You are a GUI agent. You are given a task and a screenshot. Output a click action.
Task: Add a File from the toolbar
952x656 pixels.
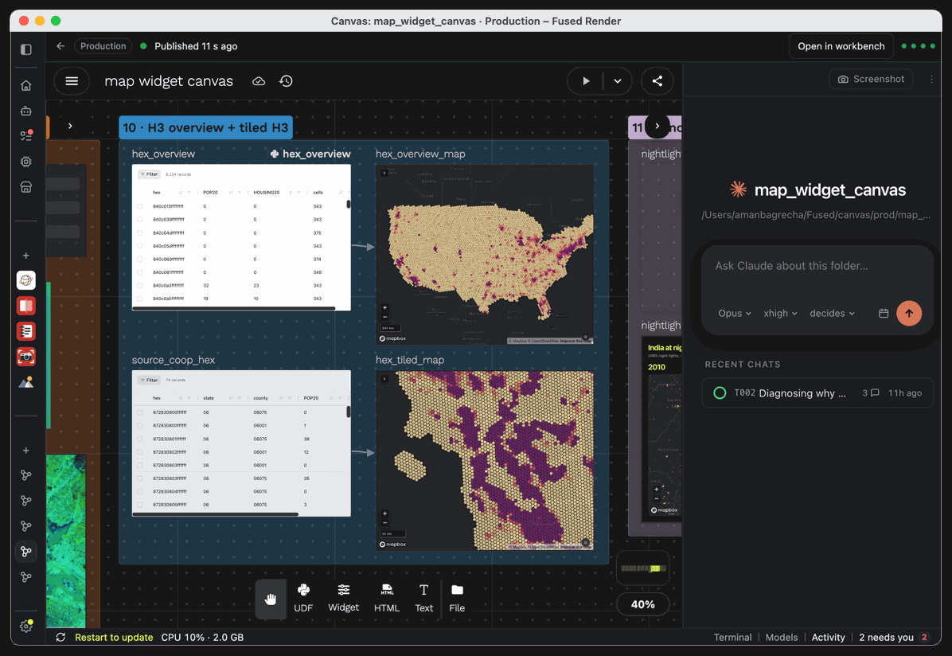tap(457, 599)
